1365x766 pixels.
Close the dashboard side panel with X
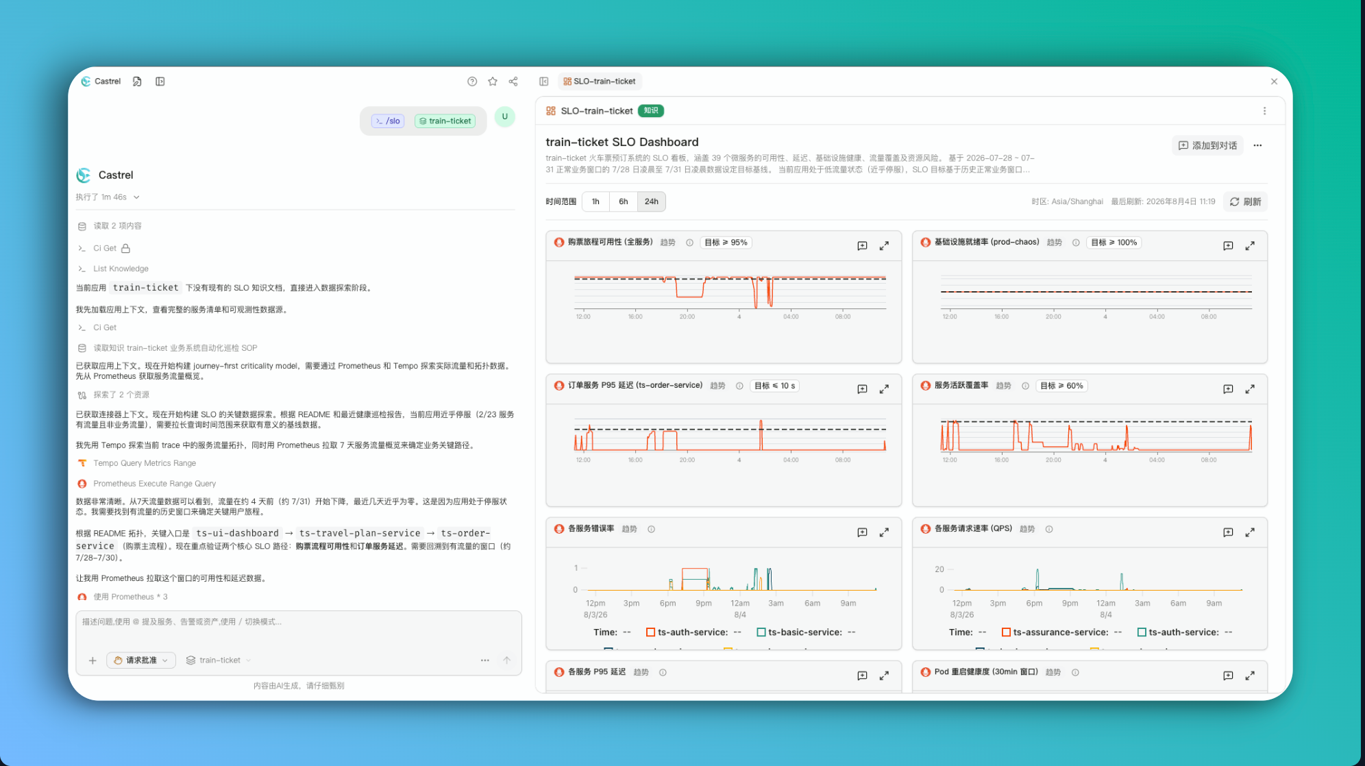(x=1274, y=82)
